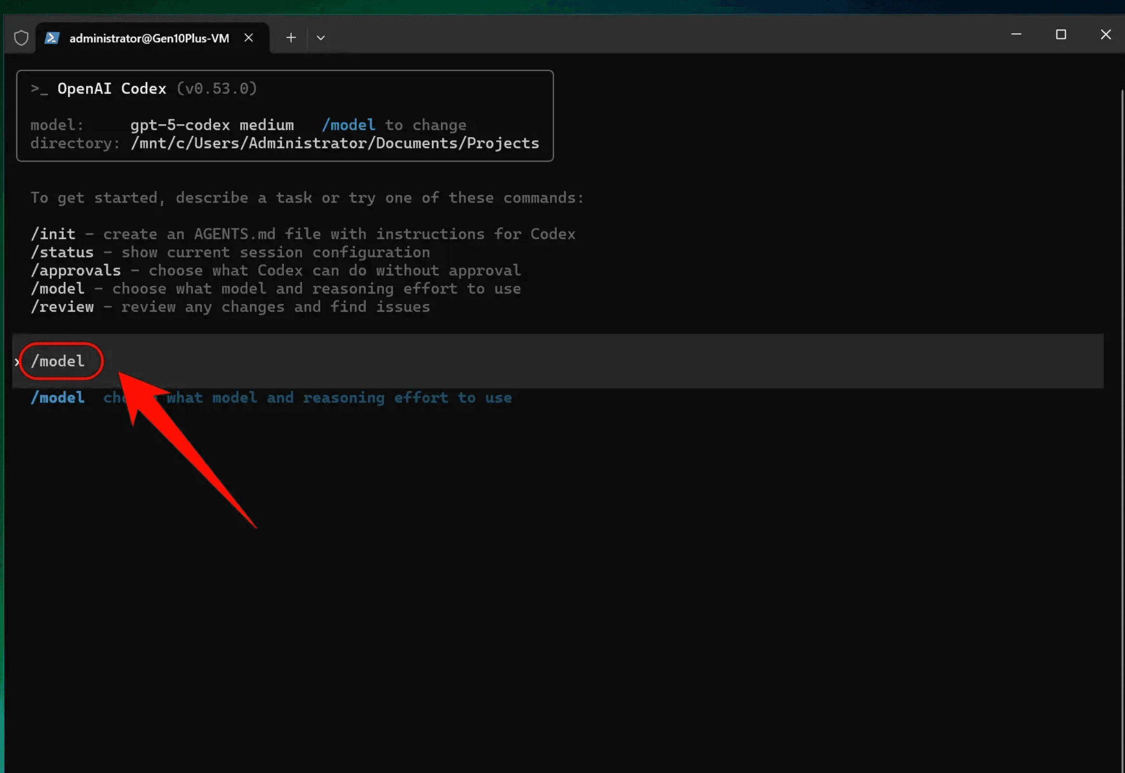Viewport: 1125px width, 773px height.
Task: Click the >_ Codex logo glyph
Action: point(39,89)
